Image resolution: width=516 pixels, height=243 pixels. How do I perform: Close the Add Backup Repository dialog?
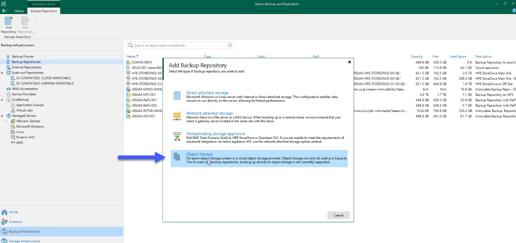pos(350,62)
